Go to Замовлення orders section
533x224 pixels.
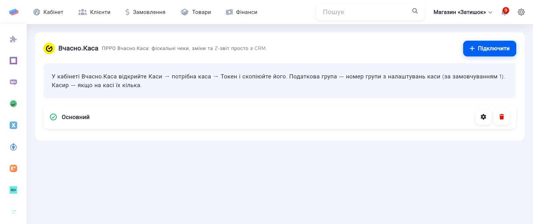(x=145, y=12)
